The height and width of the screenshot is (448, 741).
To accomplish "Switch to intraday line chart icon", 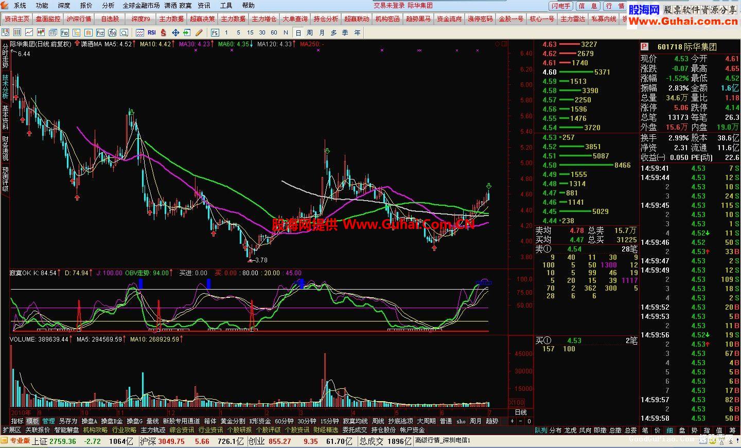I will pyautogui.click(x=29, y=32).
